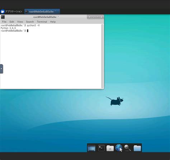Minimize the terminal window
This screenshot has height=160, width=170.
click(93, 17)
